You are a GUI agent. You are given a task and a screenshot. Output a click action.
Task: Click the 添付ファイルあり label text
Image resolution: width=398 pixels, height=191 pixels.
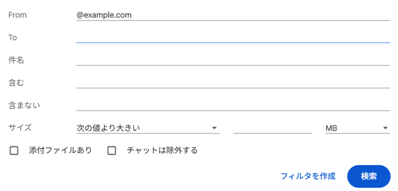tap(60, 150)
